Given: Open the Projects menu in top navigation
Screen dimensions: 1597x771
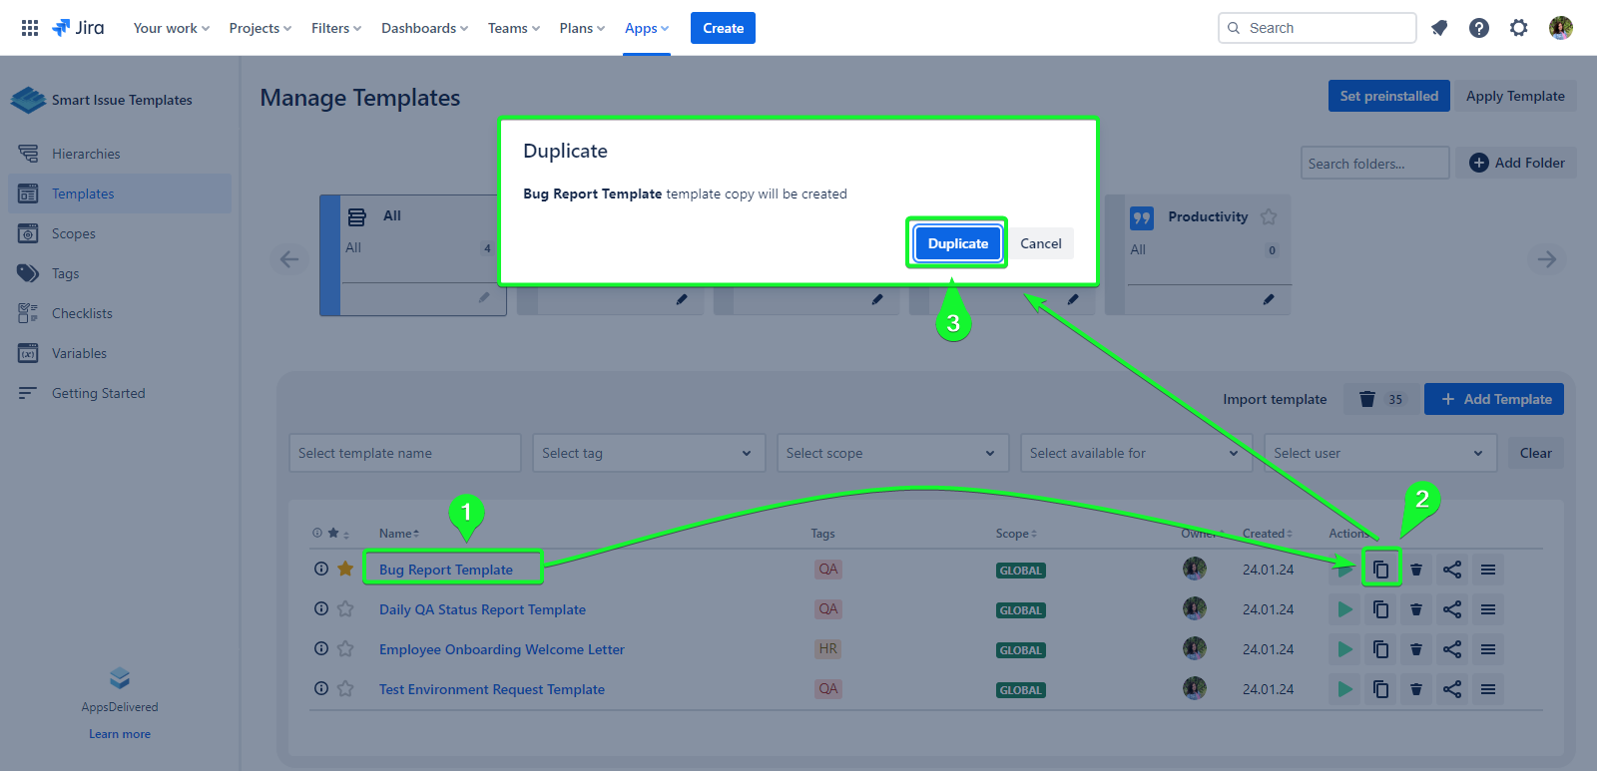Looking at the screenshot, I should [x=260, y=28].
